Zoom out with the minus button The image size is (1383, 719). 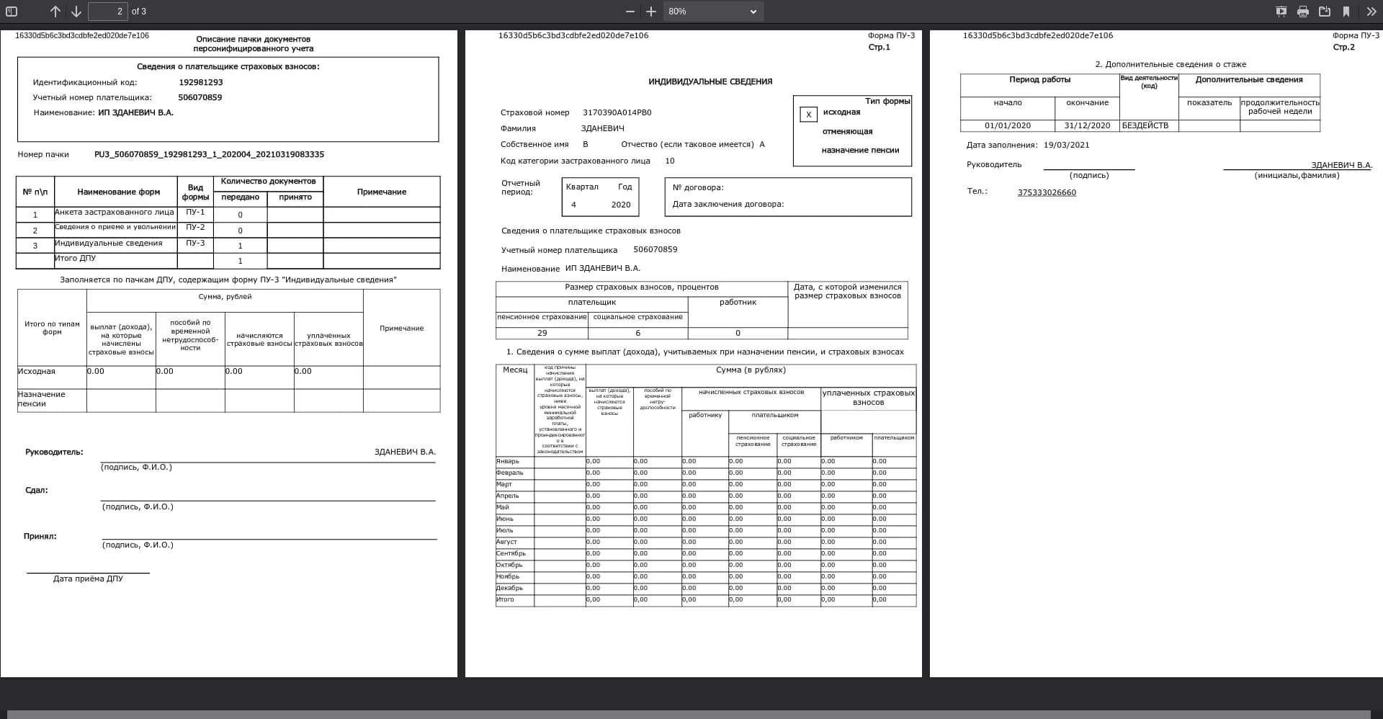tap(630, 12)
